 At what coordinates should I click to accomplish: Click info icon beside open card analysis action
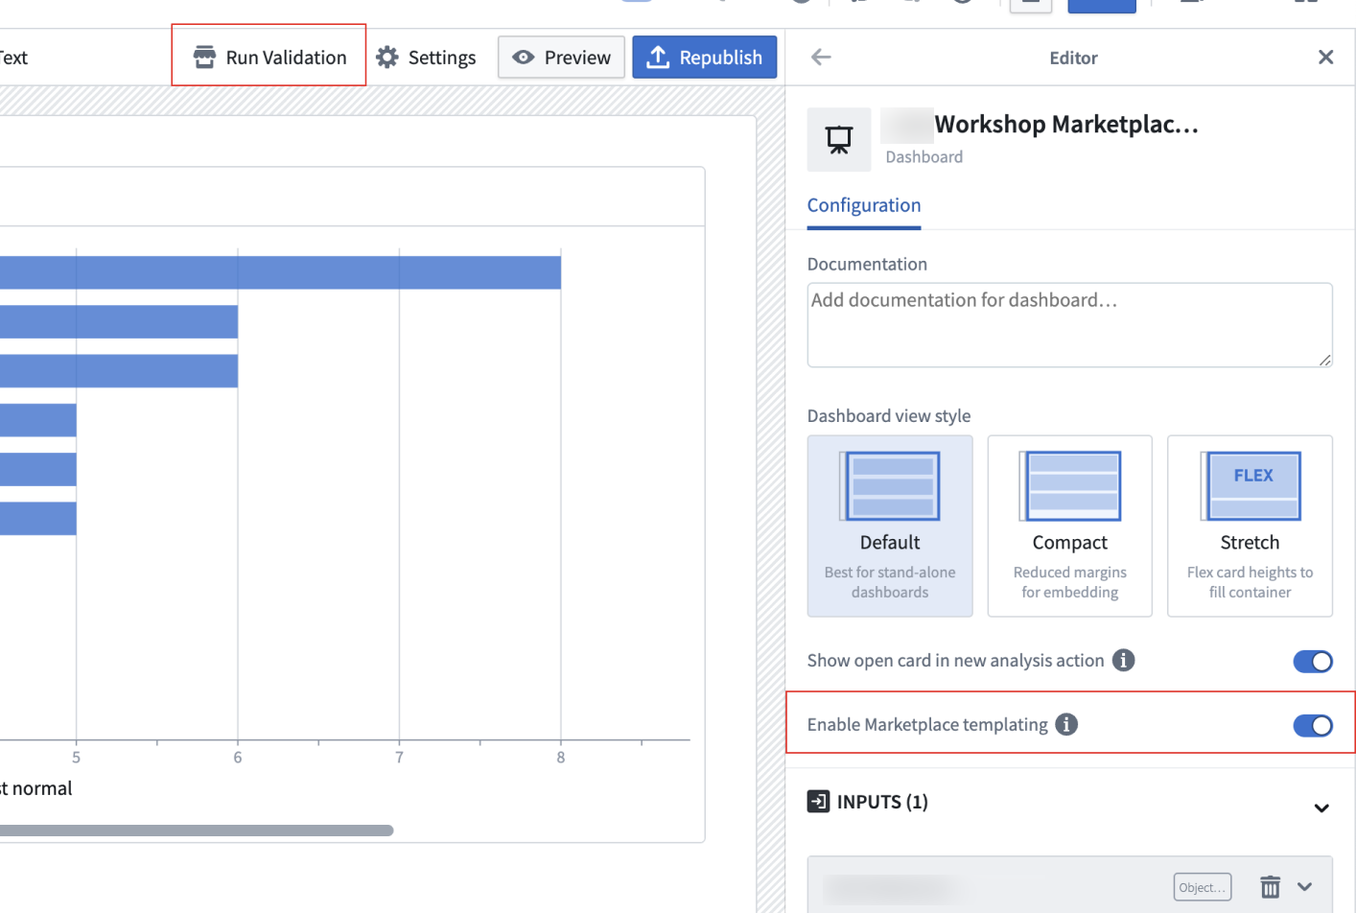point(1124,660)
